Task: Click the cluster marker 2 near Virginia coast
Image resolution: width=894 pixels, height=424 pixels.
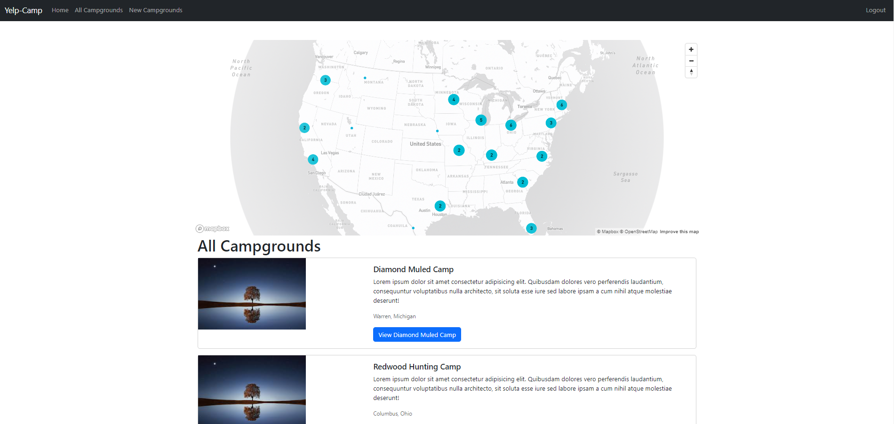Action: [x=542, y=156]
